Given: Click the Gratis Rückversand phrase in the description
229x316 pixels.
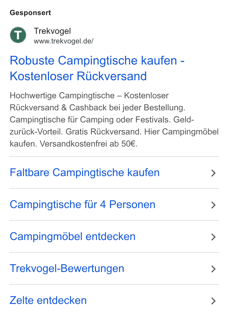Looking at the screenshot, I should point(103,131).
